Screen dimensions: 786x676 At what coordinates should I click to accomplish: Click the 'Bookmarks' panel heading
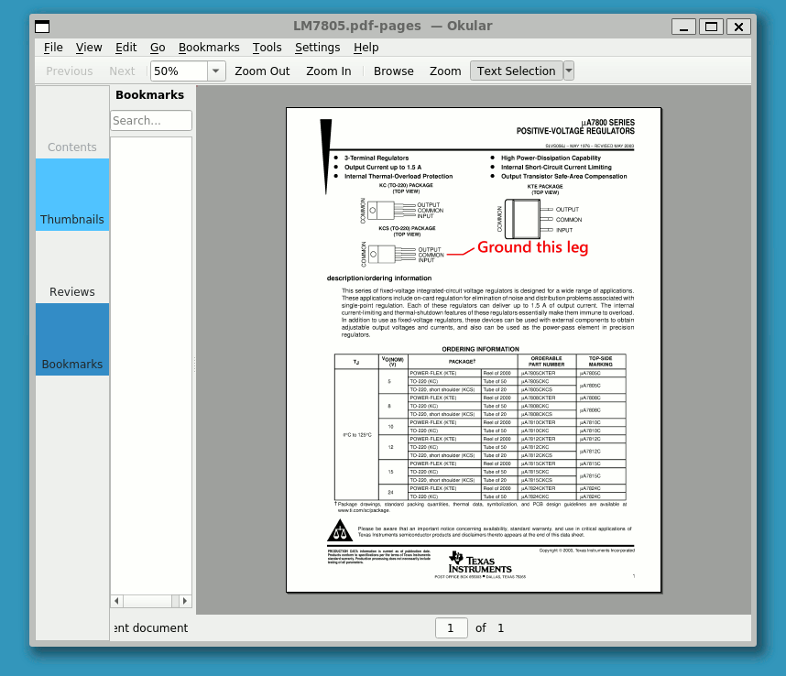coord(149,95)
